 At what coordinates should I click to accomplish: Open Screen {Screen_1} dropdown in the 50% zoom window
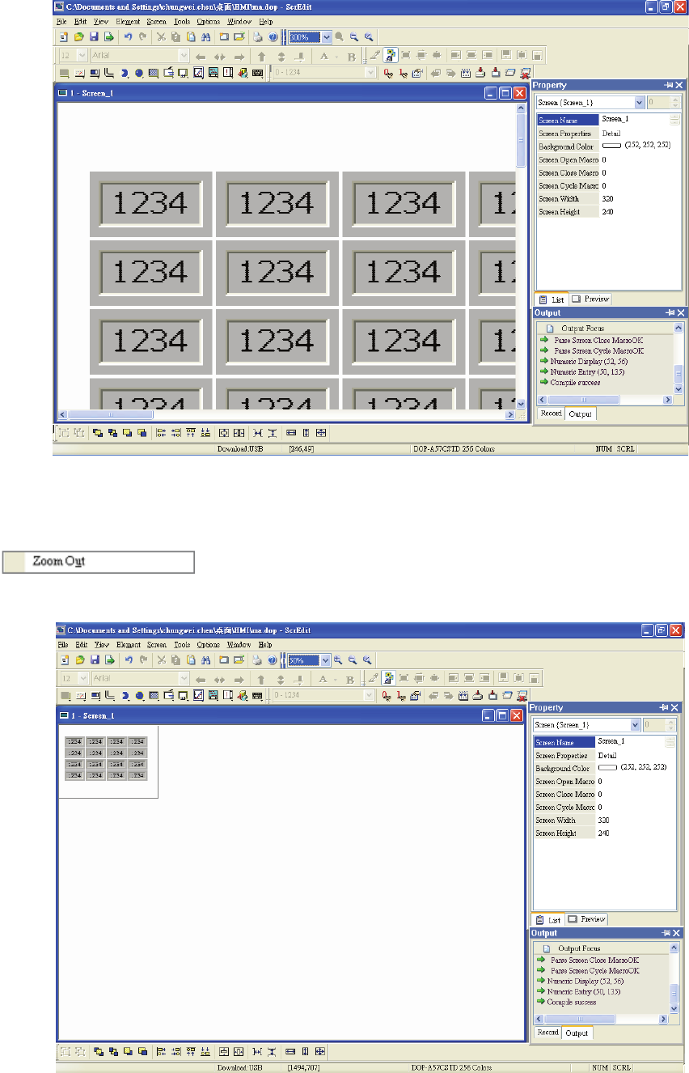pyautogui.click(x=636, y=725)
